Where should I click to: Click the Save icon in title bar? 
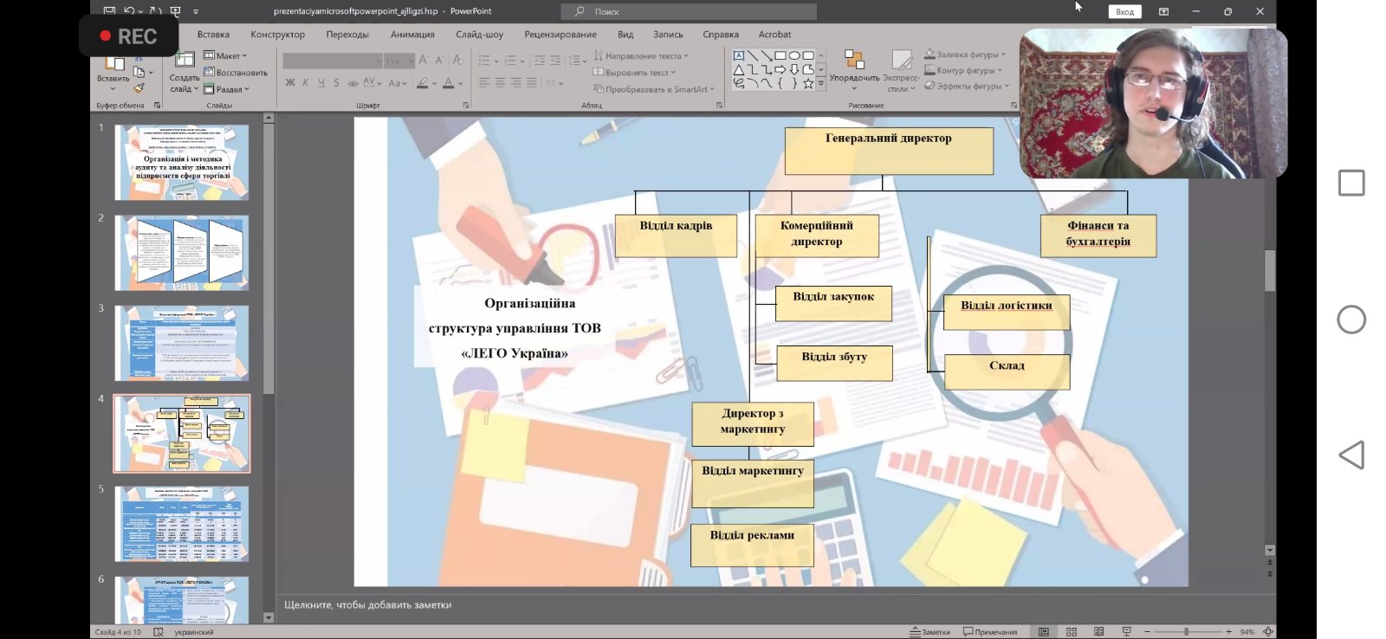click(109, 11)
